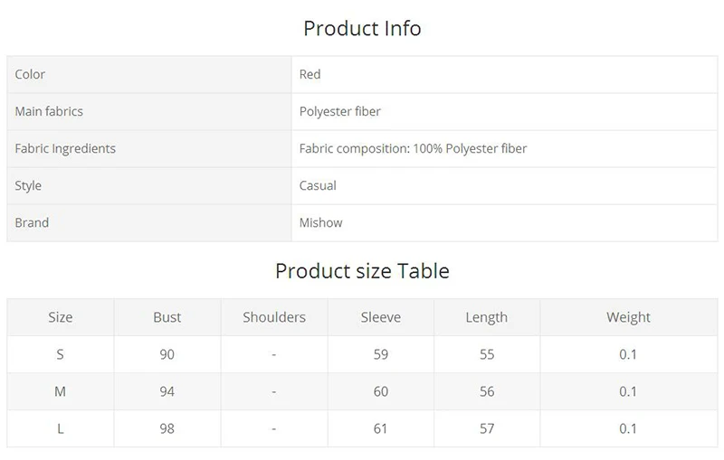This screenshot has height=460, width=724.
Task: Click the Sleeve column header
Action: 381,317
